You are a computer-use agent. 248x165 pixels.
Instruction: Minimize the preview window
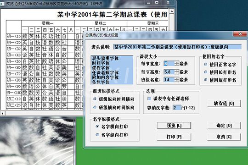tap(149, 3)
